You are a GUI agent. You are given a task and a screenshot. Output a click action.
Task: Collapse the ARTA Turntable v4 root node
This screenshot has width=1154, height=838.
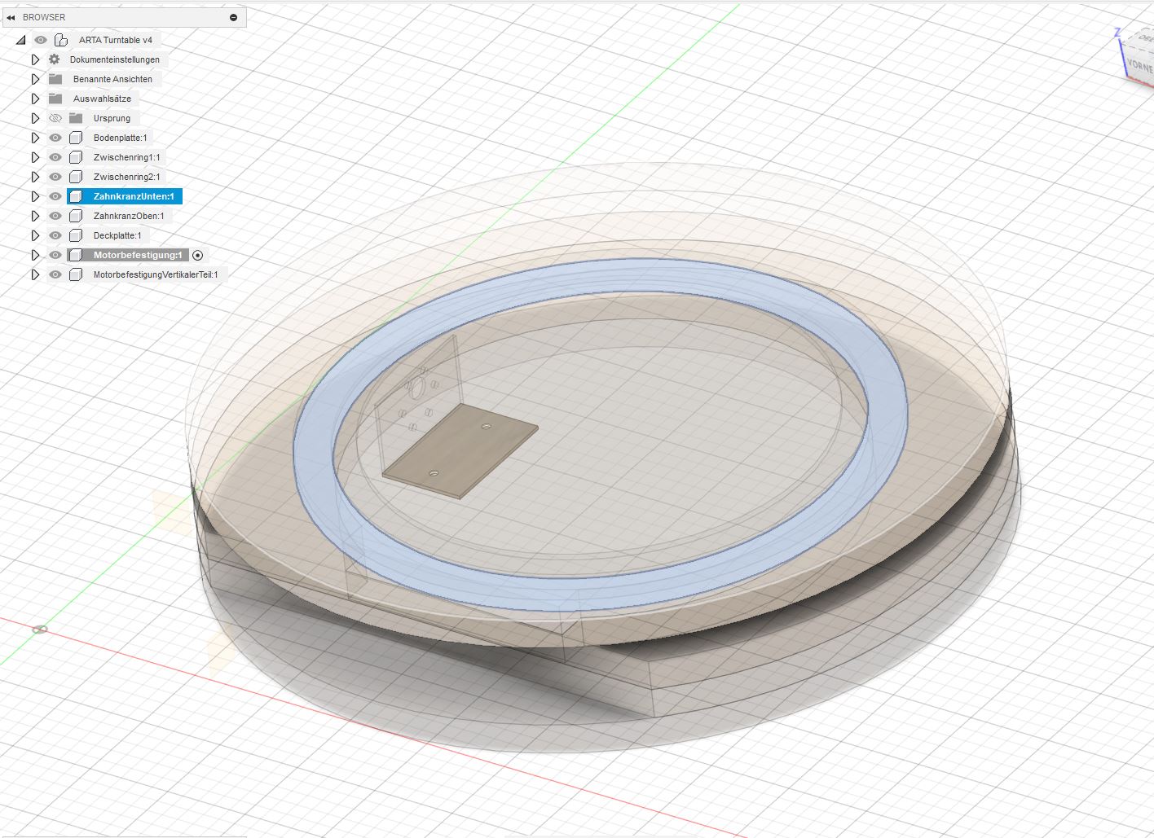click(x=21, y=40)
